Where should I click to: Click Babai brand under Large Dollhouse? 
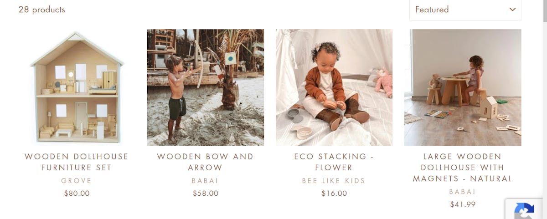(x=463, y=192)
